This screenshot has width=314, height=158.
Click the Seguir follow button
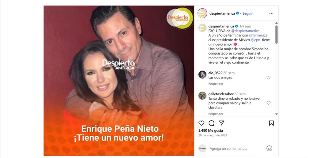[247, 13]
